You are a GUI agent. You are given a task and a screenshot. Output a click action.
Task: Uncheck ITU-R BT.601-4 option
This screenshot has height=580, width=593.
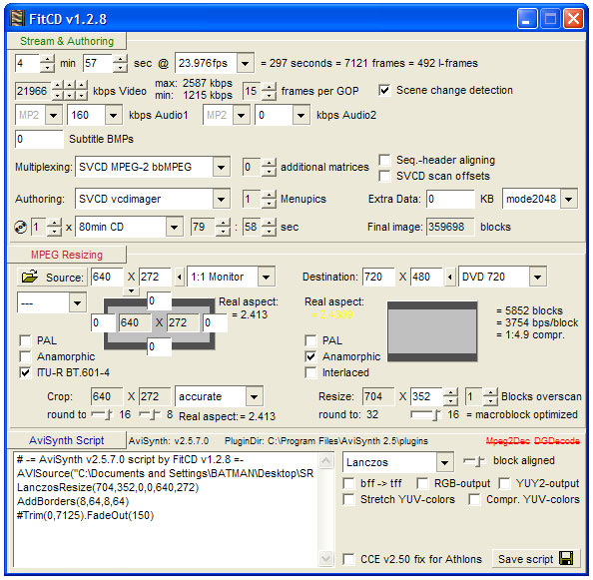coord(25,372)
